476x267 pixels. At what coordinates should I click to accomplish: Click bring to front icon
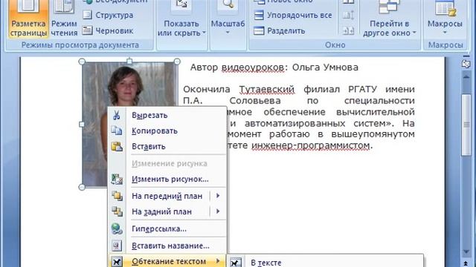coord(117,196)
